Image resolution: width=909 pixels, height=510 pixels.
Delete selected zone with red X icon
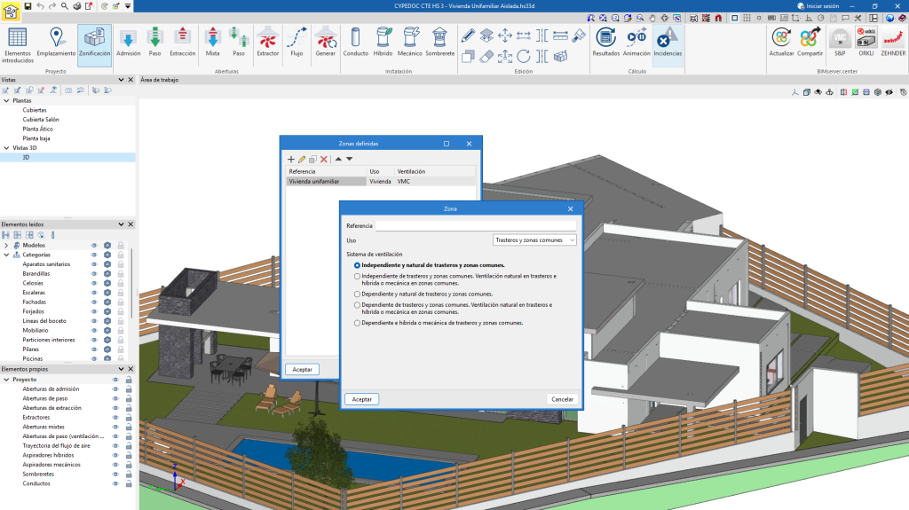[324, 159]
